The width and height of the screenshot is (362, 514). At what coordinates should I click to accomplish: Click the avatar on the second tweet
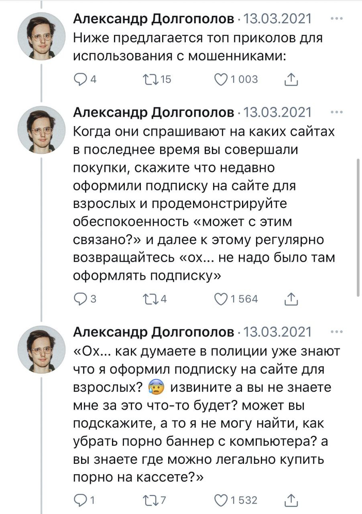pyautogui.click(x=42, y=129)
